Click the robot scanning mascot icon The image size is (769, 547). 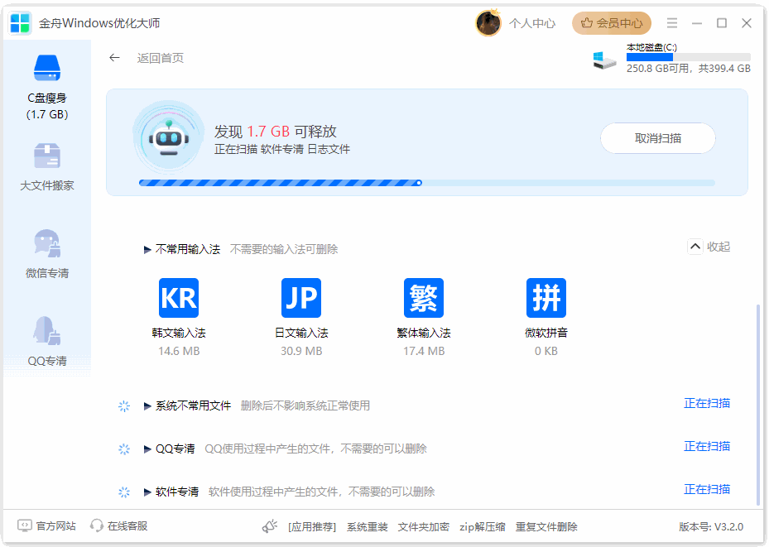(x=169, y=137)
